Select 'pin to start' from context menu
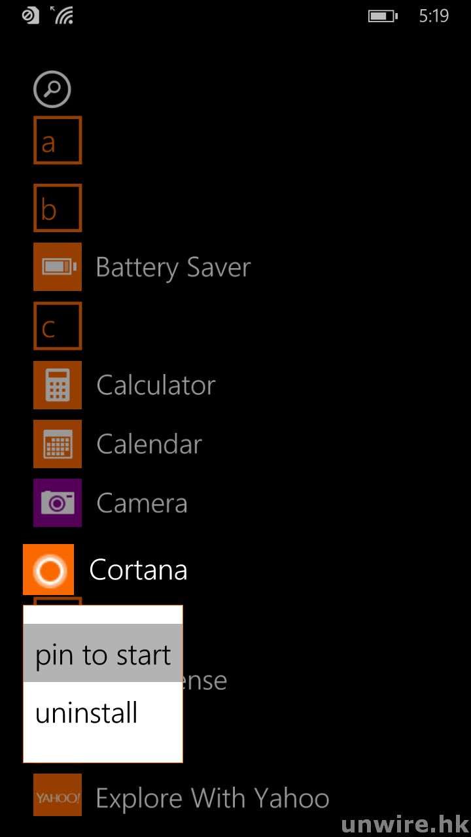 click(103, 654)
